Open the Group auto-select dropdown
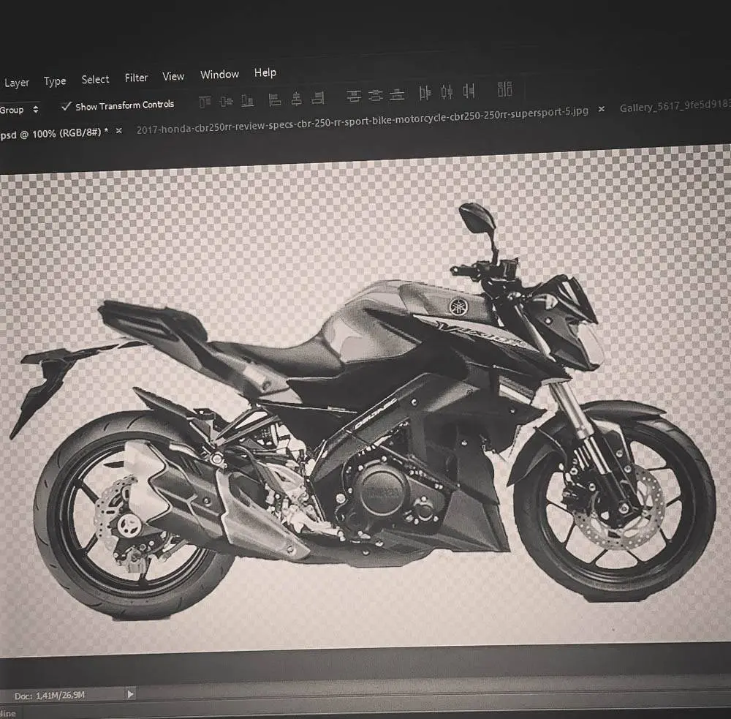The height and width of the screenshot is (719, 731). pos(20,110)
